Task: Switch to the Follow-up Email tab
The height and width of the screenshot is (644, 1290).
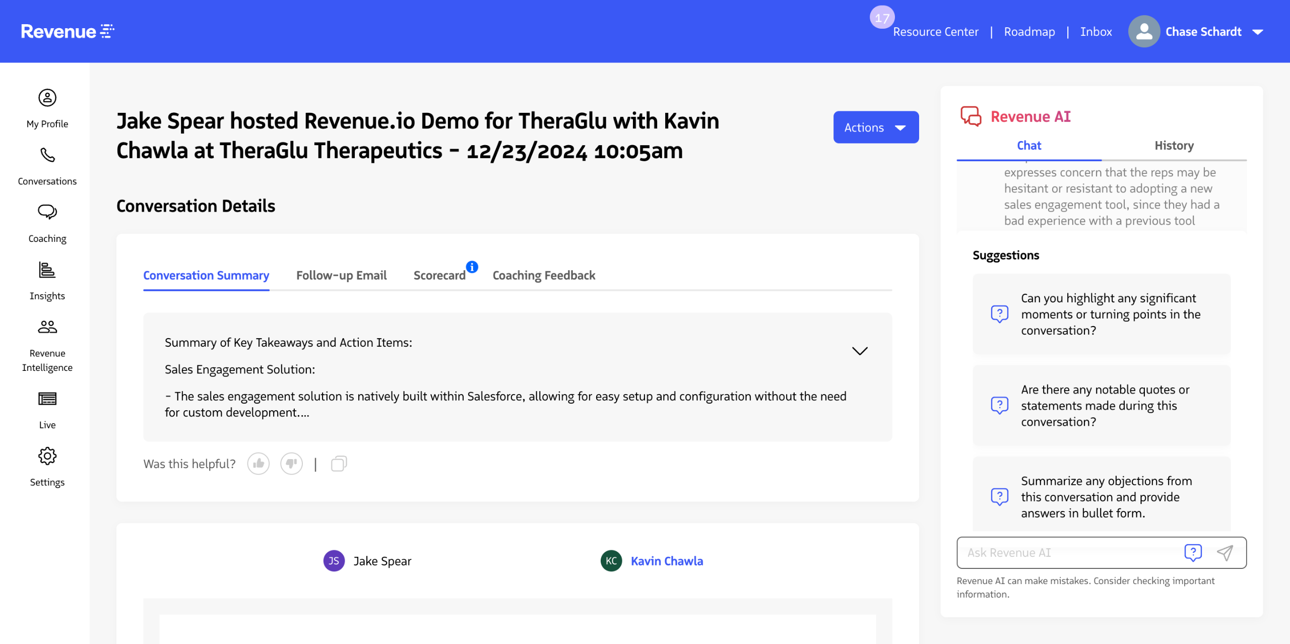Action: click(341, 275)
